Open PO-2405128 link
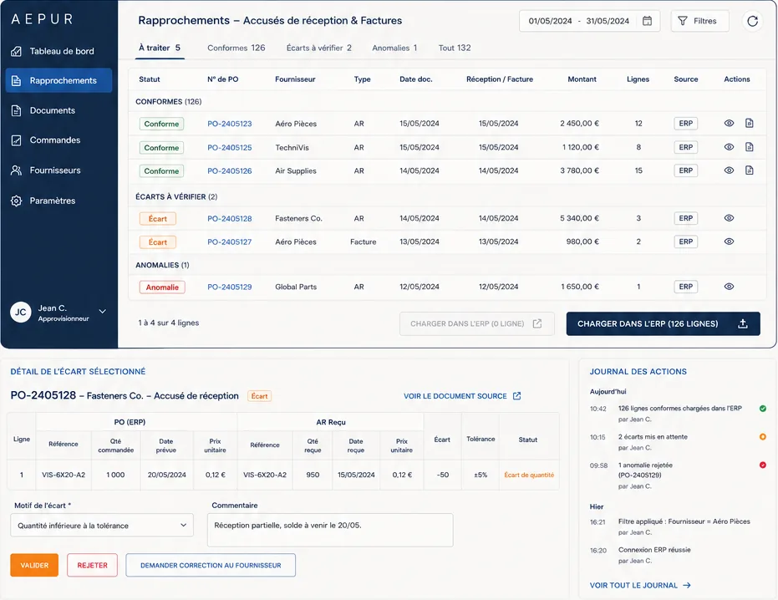Viewport: 778px width, 600px height. pos(229,218)
